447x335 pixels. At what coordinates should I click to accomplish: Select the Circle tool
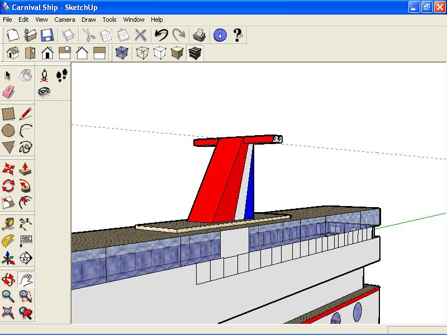click(8, 131)
